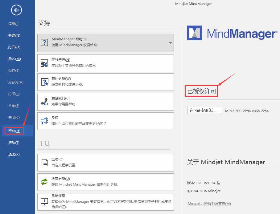Click description 探索新的和改进功能

(67, 84)
